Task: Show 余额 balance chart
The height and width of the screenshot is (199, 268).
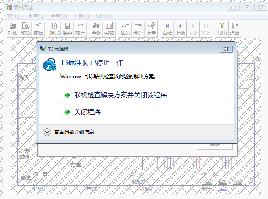Action: 109,29
